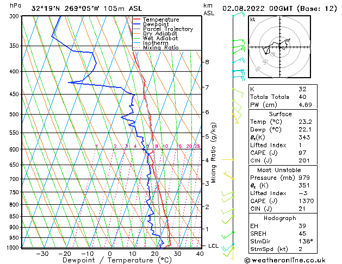
Task: Click the 400 hPa pressure level label
Action: [x=15, y=72]
